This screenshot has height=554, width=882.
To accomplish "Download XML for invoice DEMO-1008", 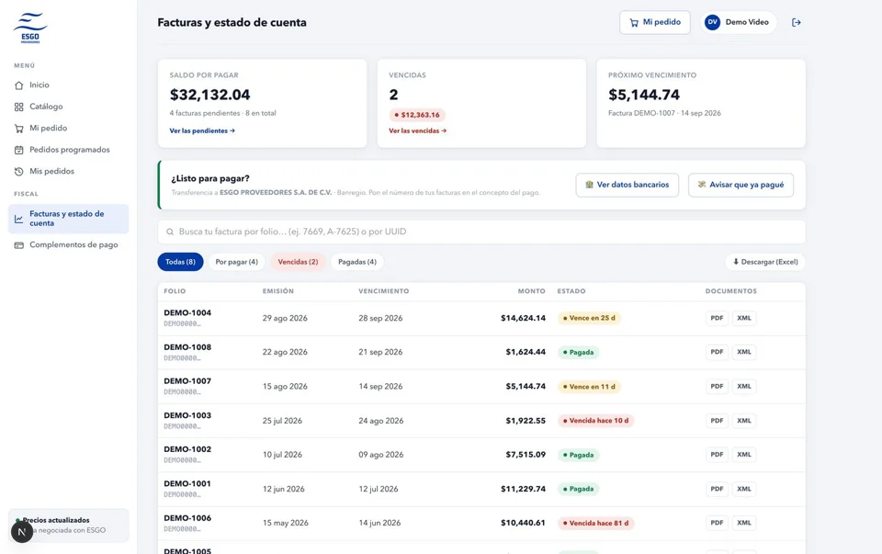I will (744, 352).
